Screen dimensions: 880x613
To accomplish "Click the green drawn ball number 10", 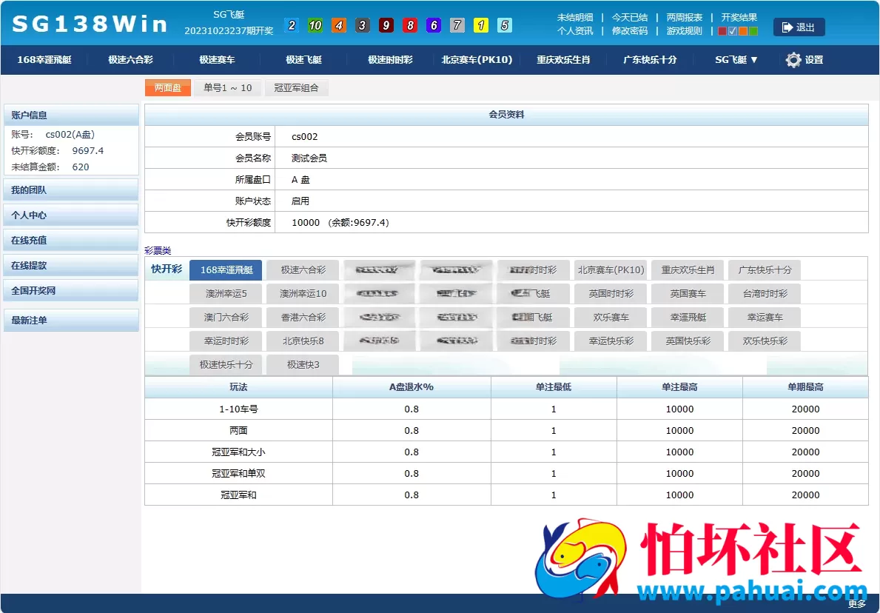I will coord(315,25).
